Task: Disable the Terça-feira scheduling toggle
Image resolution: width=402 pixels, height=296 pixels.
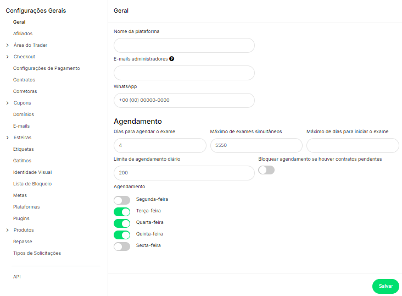Action: pyautogui.click(x=122, y=212)
